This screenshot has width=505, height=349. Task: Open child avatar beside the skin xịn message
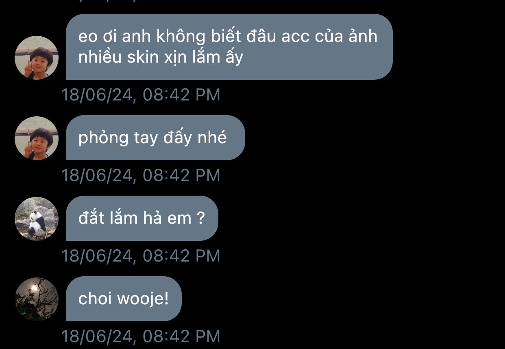tap(37, 58)
